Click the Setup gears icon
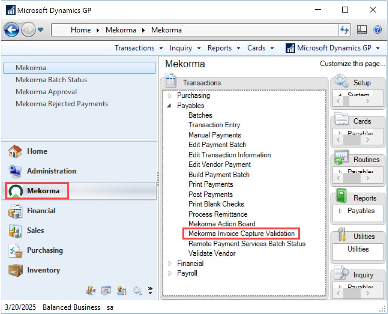The width and height of the screenshot is (388, 314). coord(342,80)
